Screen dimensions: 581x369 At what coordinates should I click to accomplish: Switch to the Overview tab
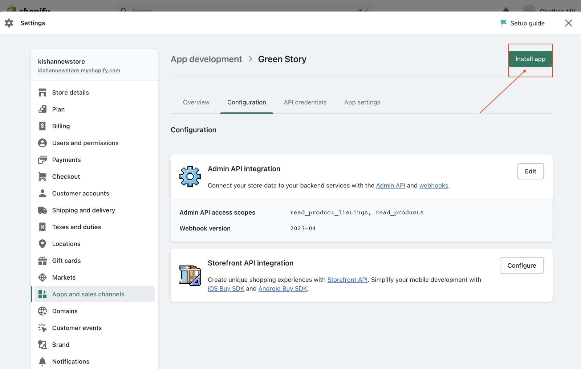(x=196, y=102)
